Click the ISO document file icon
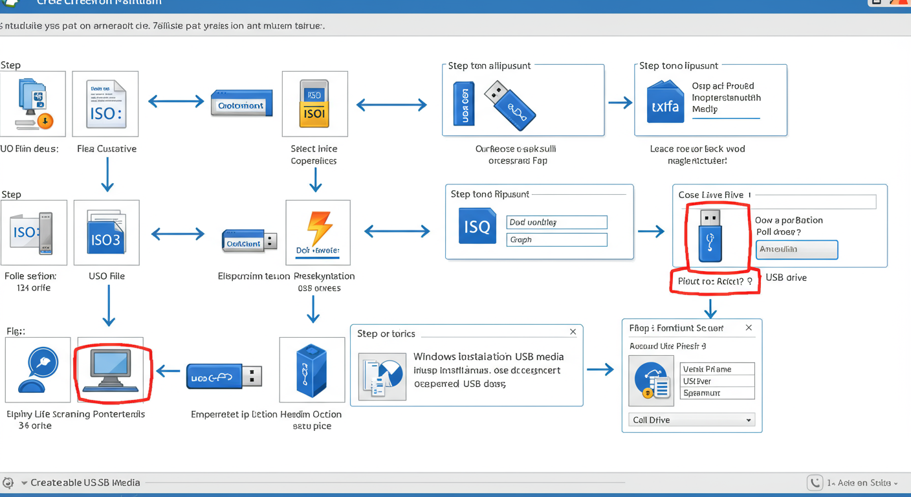 click(105, 104)
